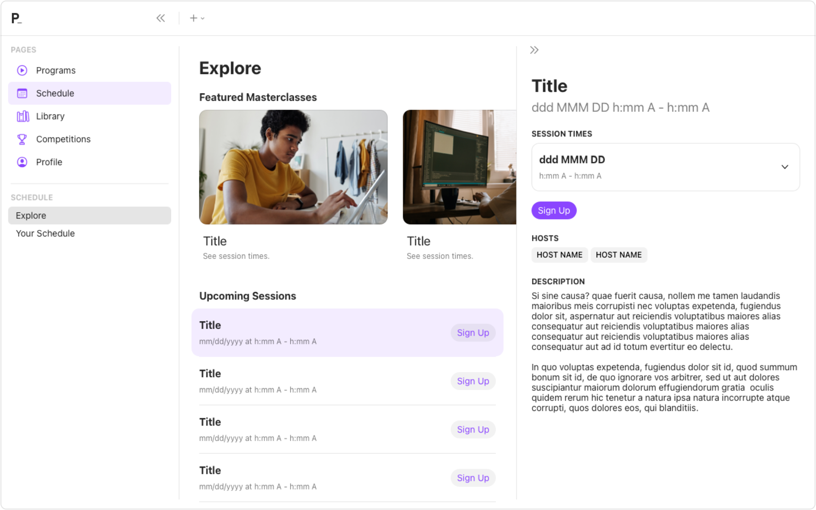This screenshot has height=510, width=816.
Task: Click Featured Masterclasses heading
Action: click(258, 97)
